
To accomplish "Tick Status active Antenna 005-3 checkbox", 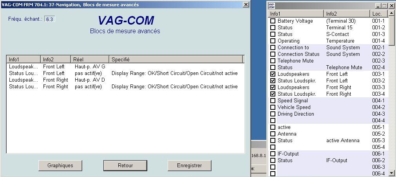I will pos(273,141).
